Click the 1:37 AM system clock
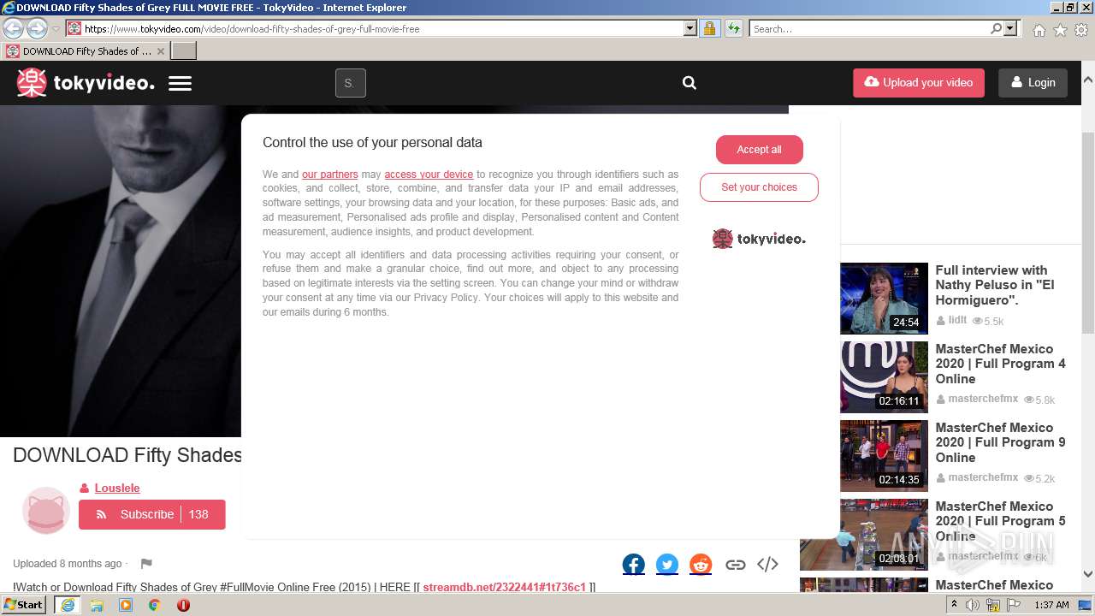 point(1051,605)
